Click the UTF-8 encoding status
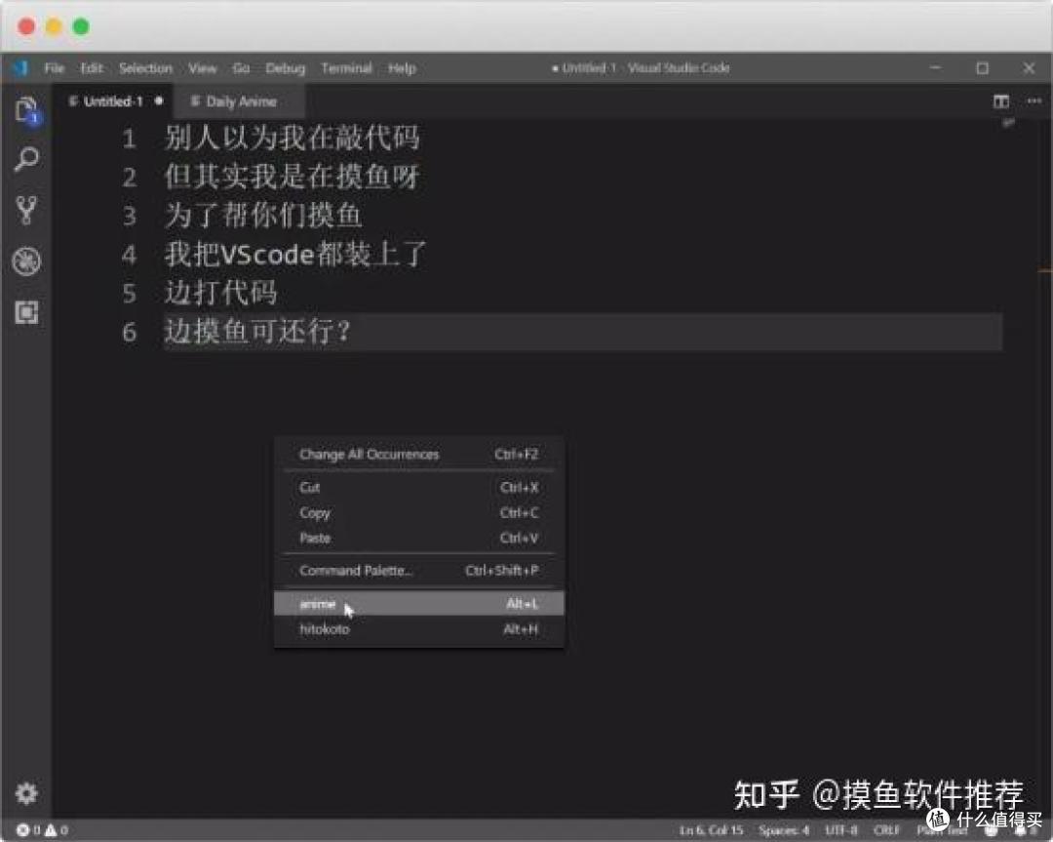Screen dimensions: 1053x842 point(840,830)
